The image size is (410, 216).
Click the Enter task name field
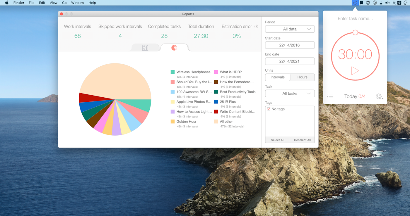click(355, 18)
